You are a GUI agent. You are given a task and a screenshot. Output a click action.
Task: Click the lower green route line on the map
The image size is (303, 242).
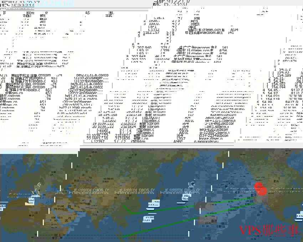click(160, 228)
